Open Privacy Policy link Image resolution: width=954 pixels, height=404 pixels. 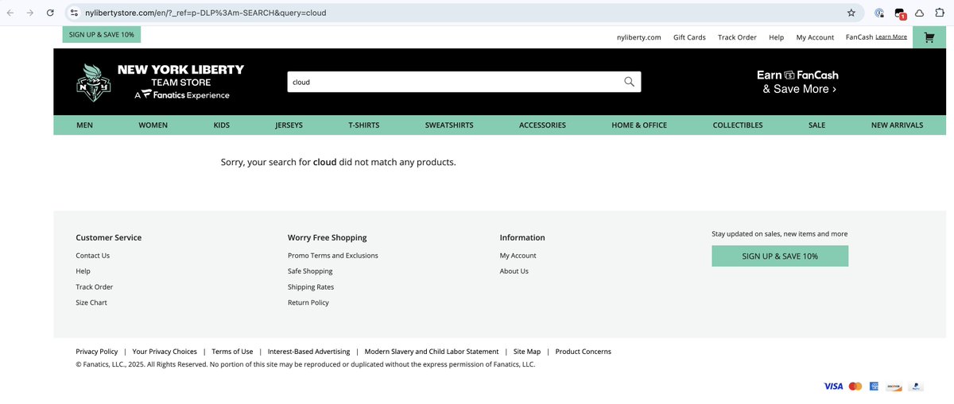[97, 352]
